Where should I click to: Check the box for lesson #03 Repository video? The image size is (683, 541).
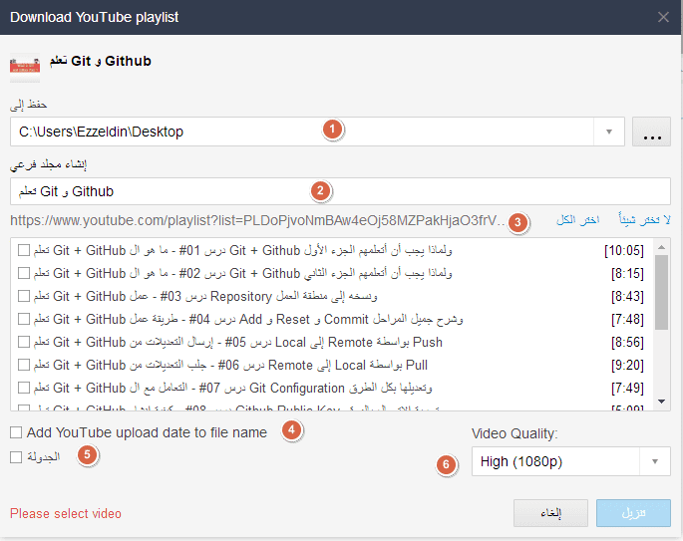tap(24, 296)
